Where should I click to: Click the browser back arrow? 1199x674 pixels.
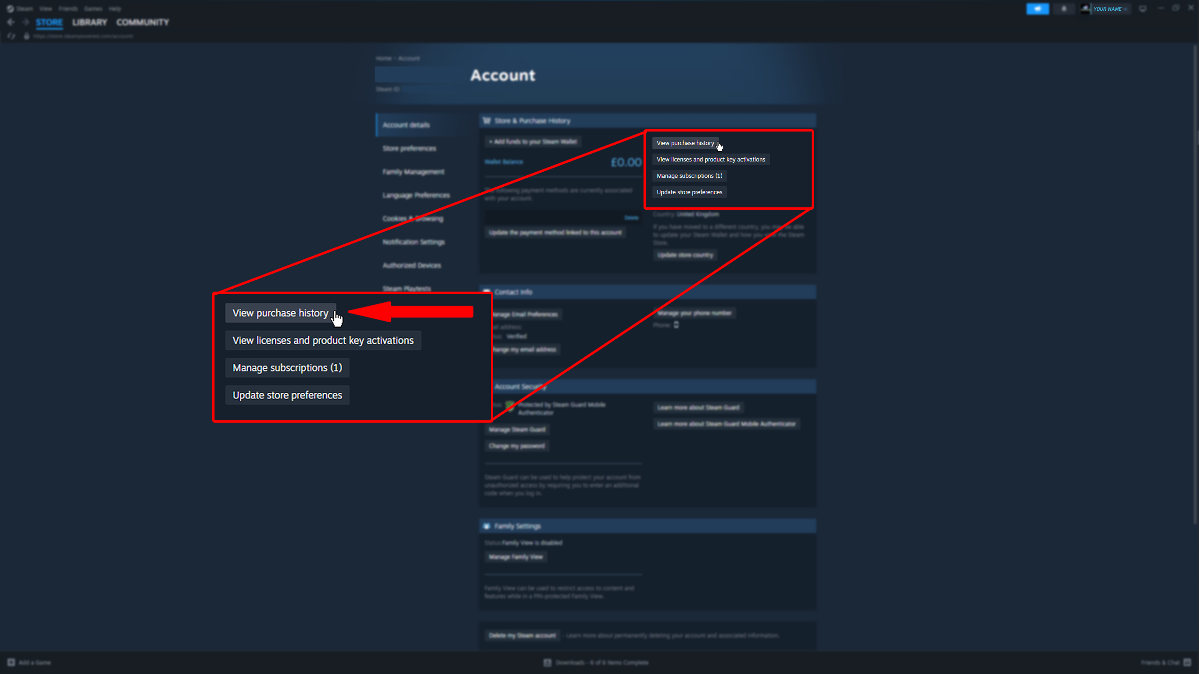tap(11, 22)
